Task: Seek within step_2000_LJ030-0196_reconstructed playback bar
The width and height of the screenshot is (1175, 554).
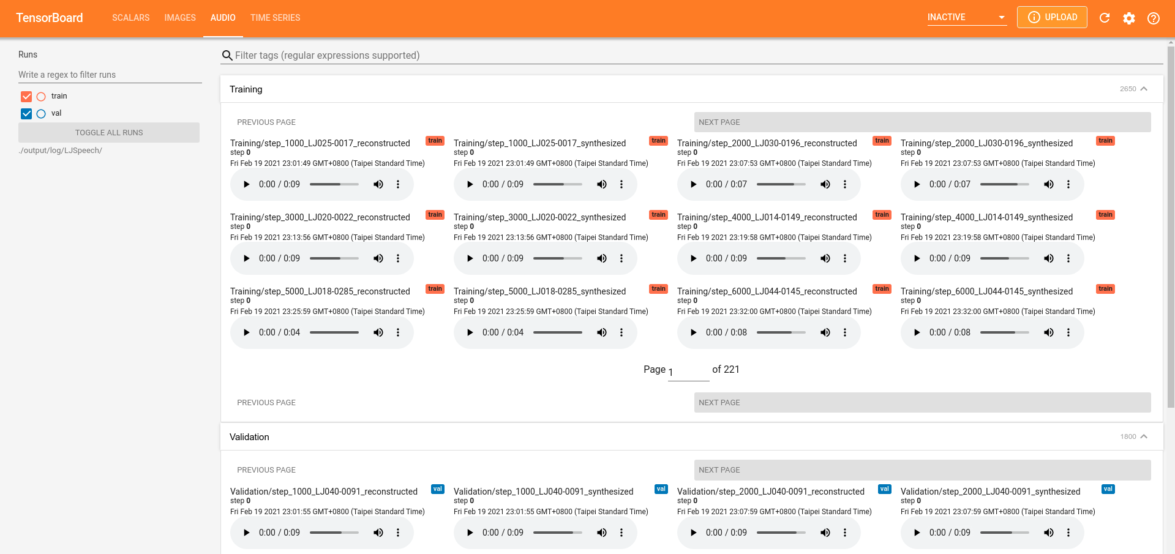Action: [x=781, y=184]
